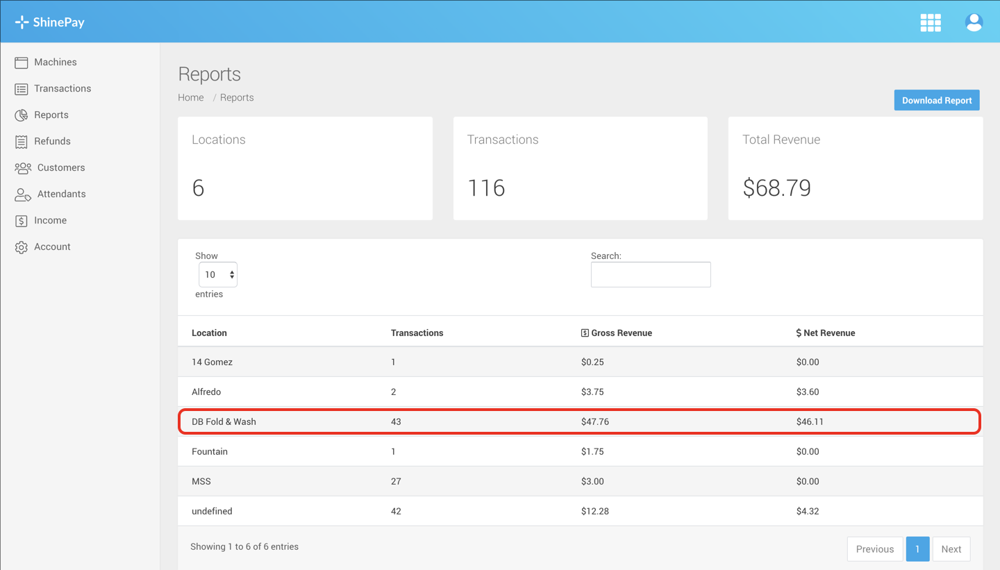Click the Transactions list icon in sidebar
The image size is (1000, 570).
[22, 89]
